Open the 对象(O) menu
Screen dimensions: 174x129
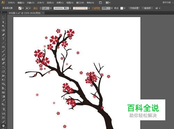31,2
